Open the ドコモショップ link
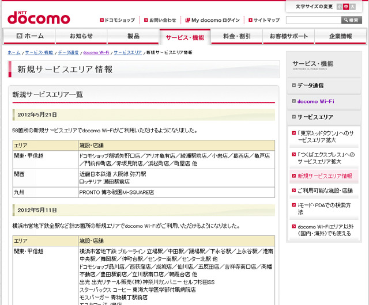Image resolution: width=369 pixels, height=305 pixels. (x=120, y=20)
